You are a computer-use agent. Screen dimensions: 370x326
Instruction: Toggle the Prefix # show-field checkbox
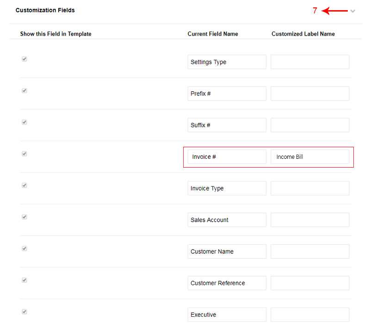coord(25,90)
